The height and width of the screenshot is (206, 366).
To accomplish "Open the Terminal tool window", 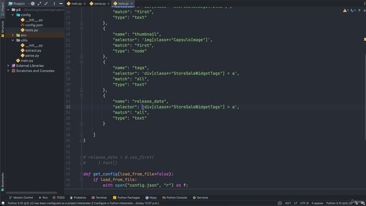I will pos(99,197).
